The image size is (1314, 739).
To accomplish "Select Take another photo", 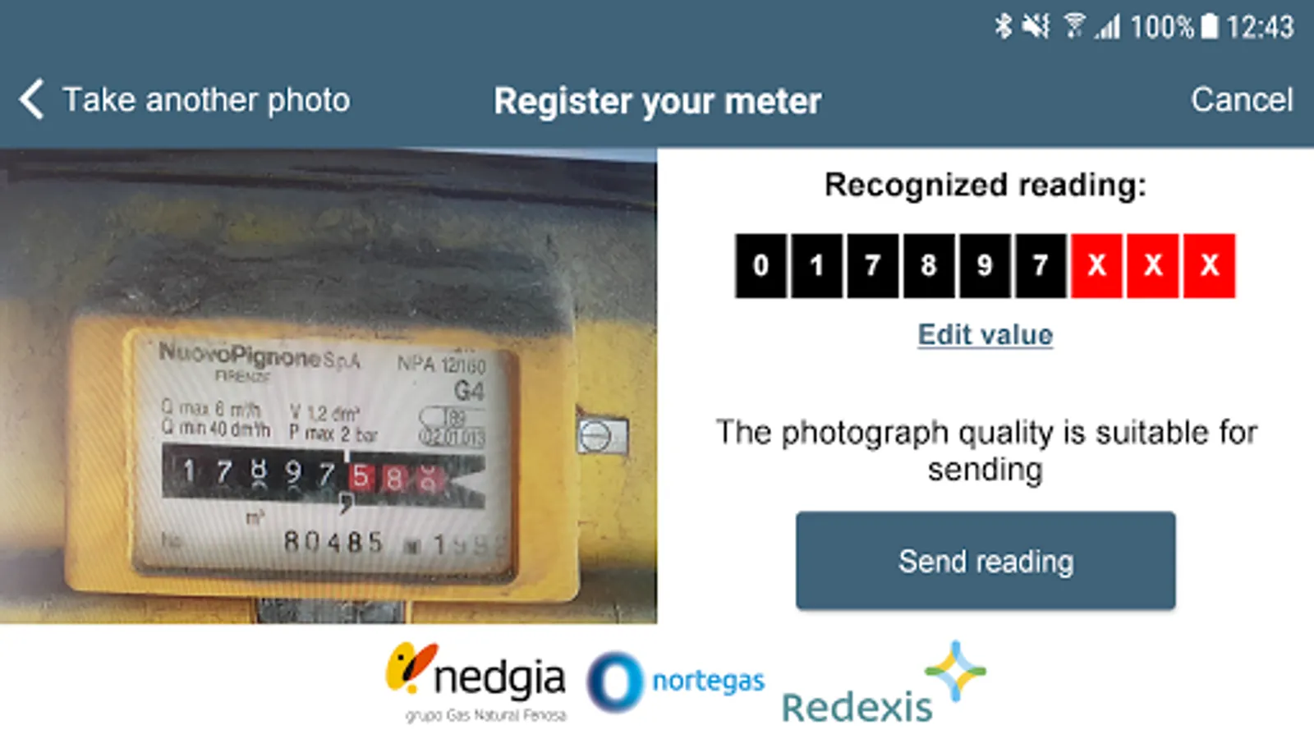I will click(206, 100).
